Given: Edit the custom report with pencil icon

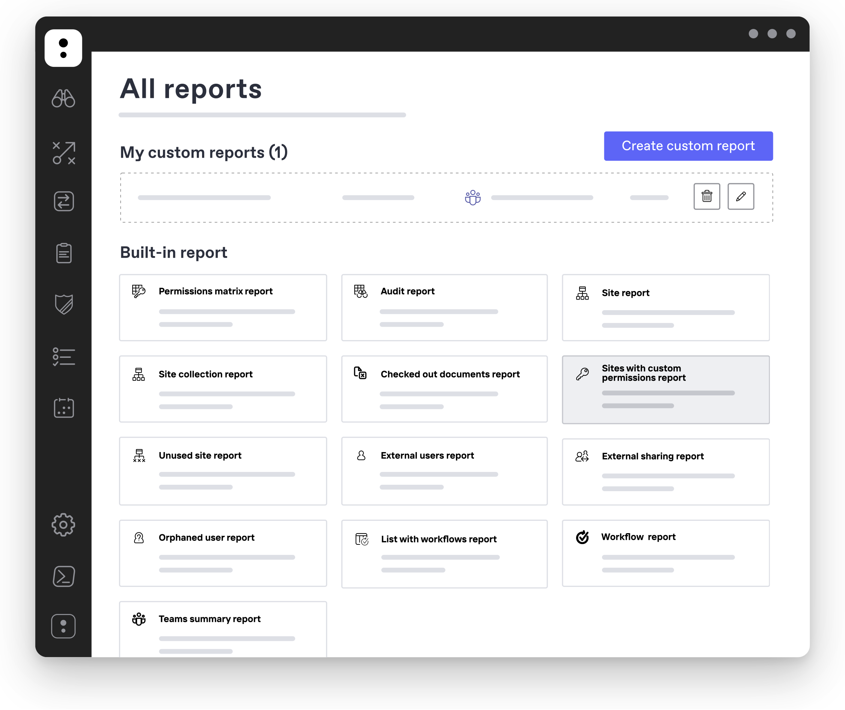Looking at the screenshot, I should [x=741, y=196].
